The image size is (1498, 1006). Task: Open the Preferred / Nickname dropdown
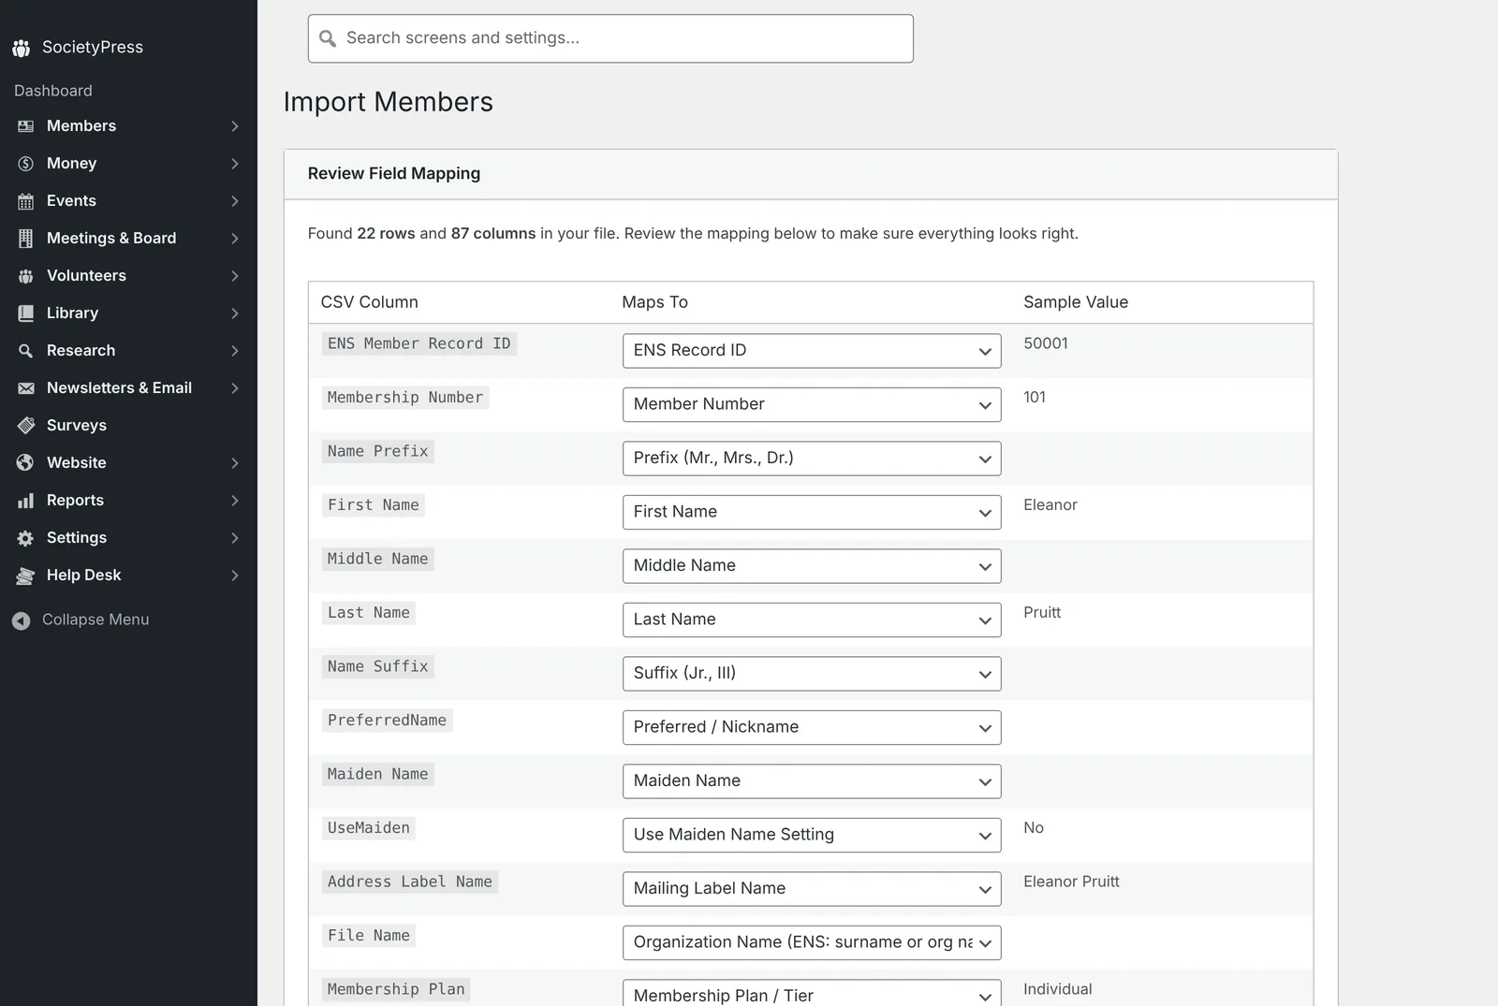812,727
